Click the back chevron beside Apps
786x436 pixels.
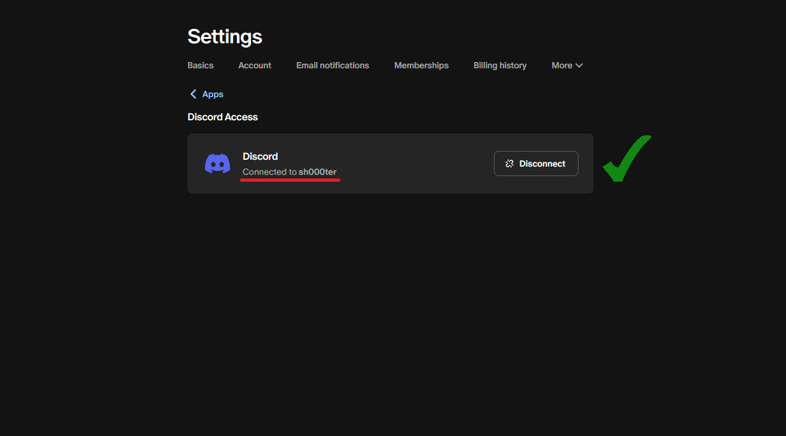tap(193, 94)
